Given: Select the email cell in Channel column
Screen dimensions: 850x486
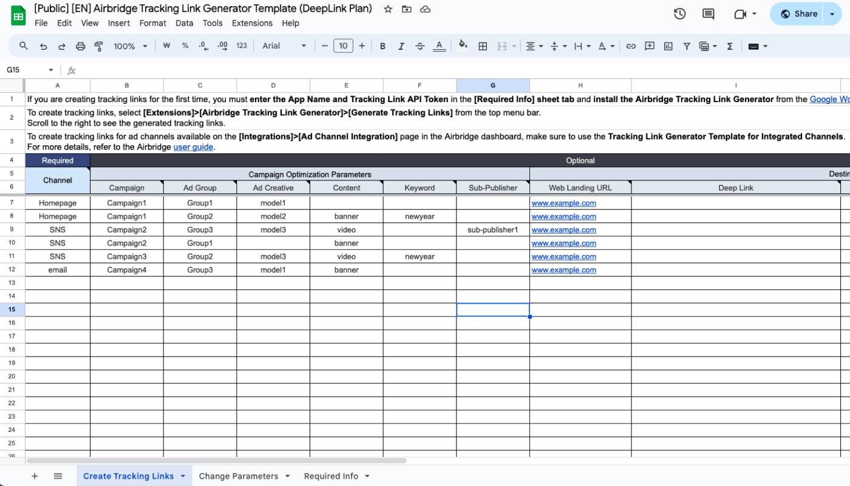Looking at the screenshot, I should point(58,270).
